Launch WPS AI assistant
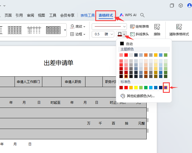192x153 pixels. point(128,15)
